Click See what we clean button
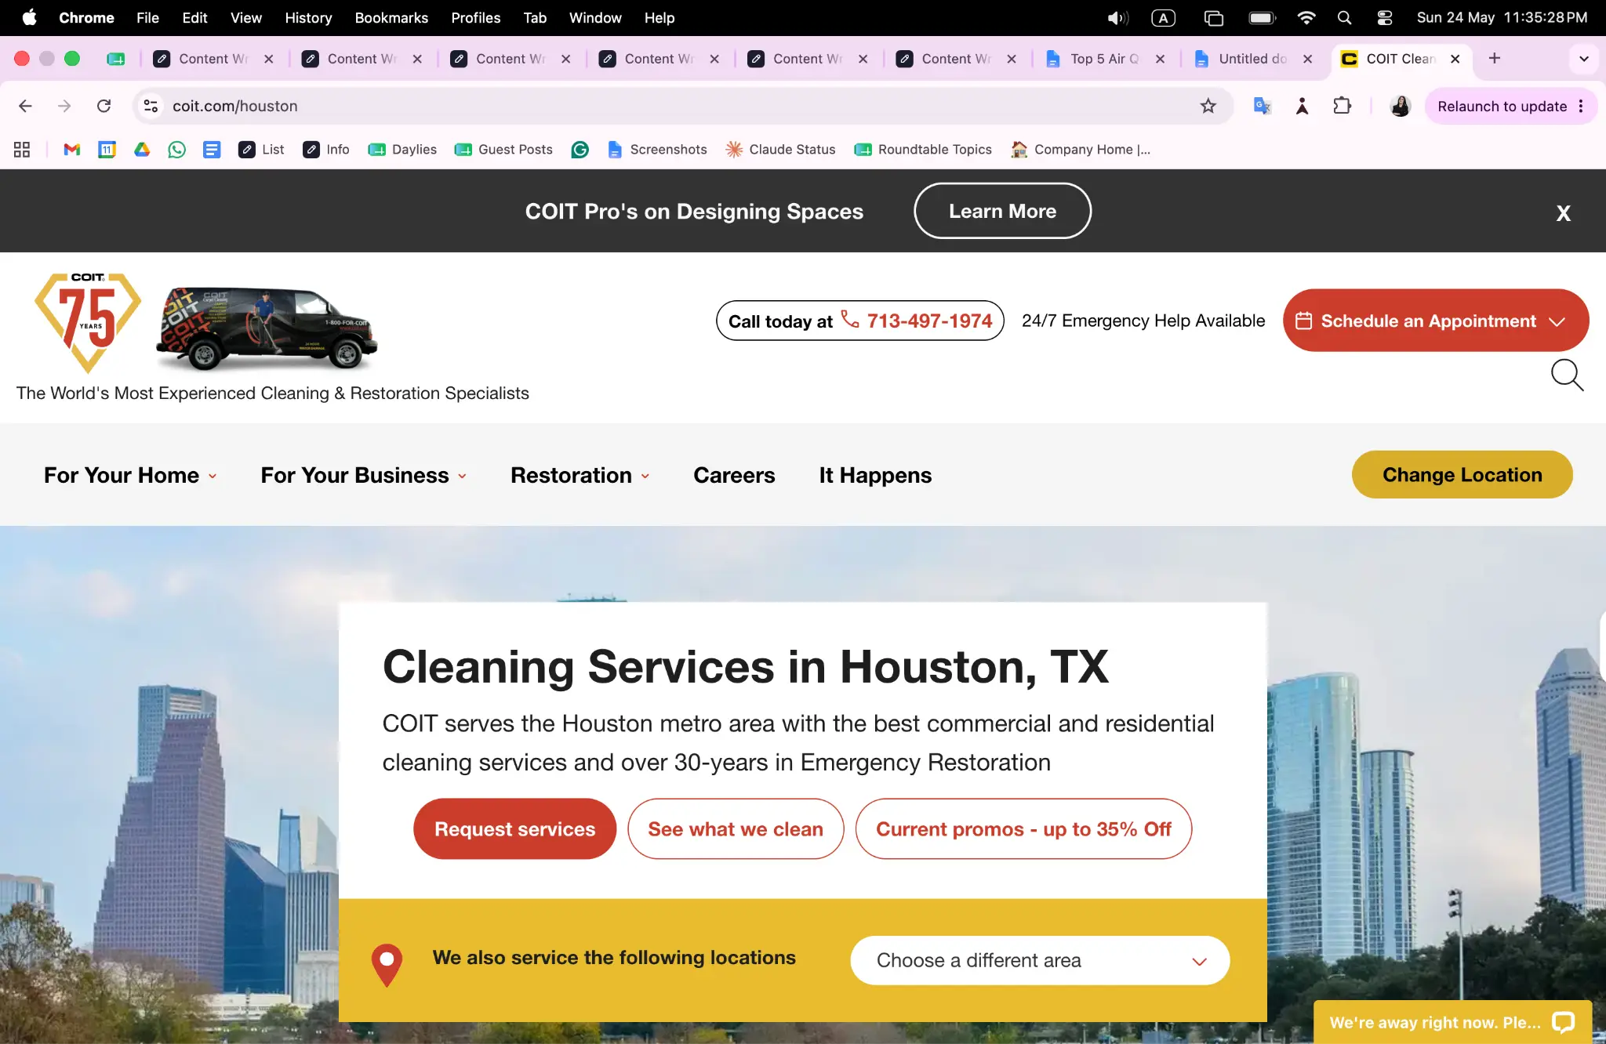This screenshot has height=1044, width=1606. pyautogui.click(x=736, y=829)
